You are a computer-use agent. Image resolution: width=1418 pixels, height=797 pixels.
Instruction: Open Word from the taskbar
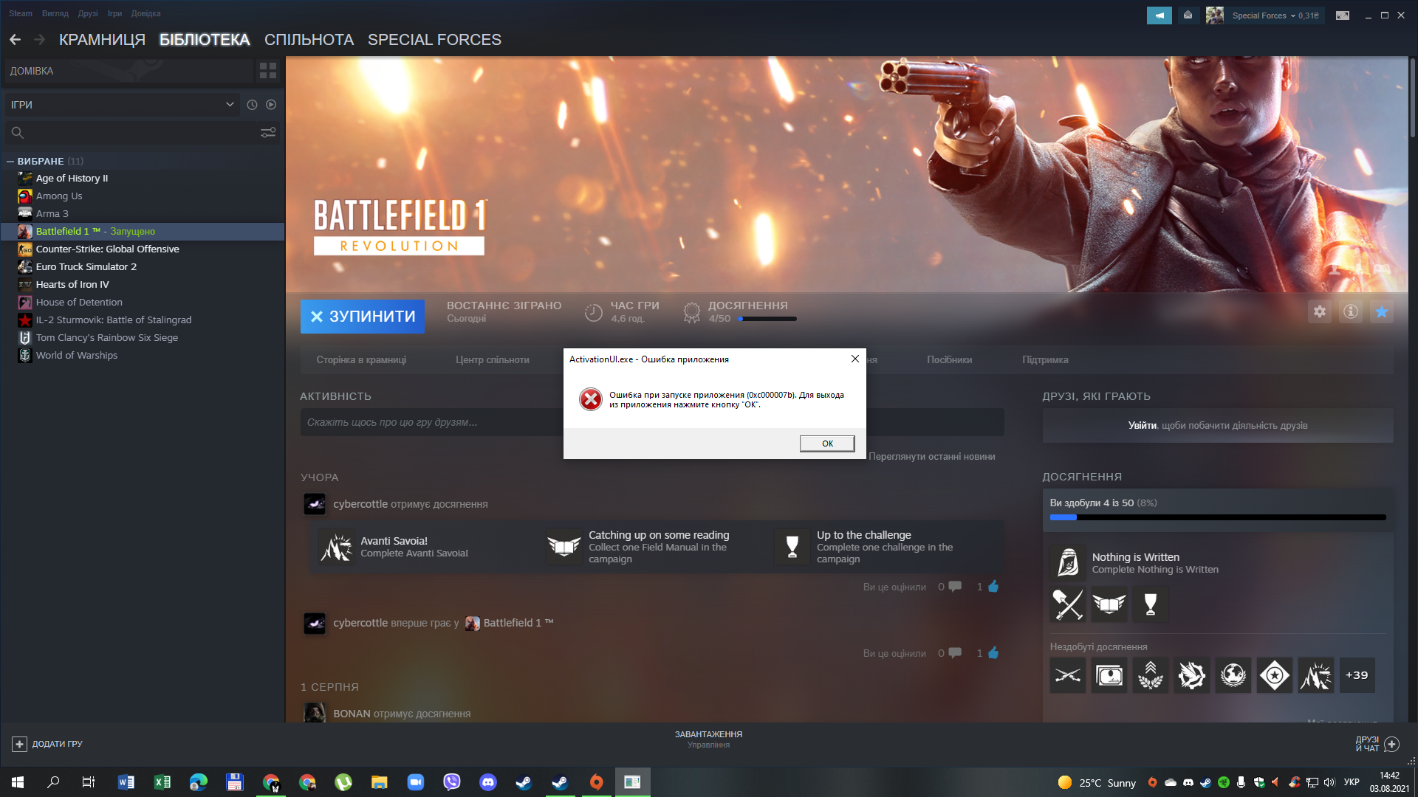coord(126,782)
